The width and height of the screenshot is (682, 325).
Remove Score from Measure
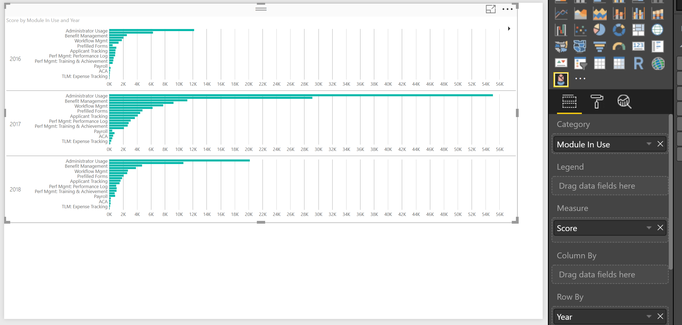660,228
